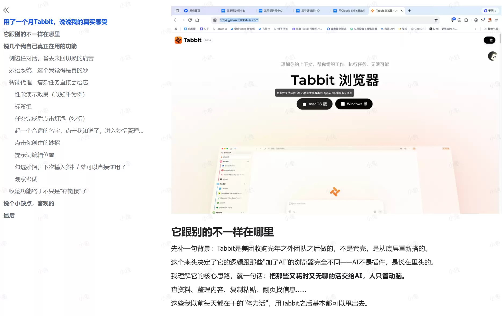Collapse the table of contents sidebar
The height and width of the screenshot is (316, 502).
point(6,10)
